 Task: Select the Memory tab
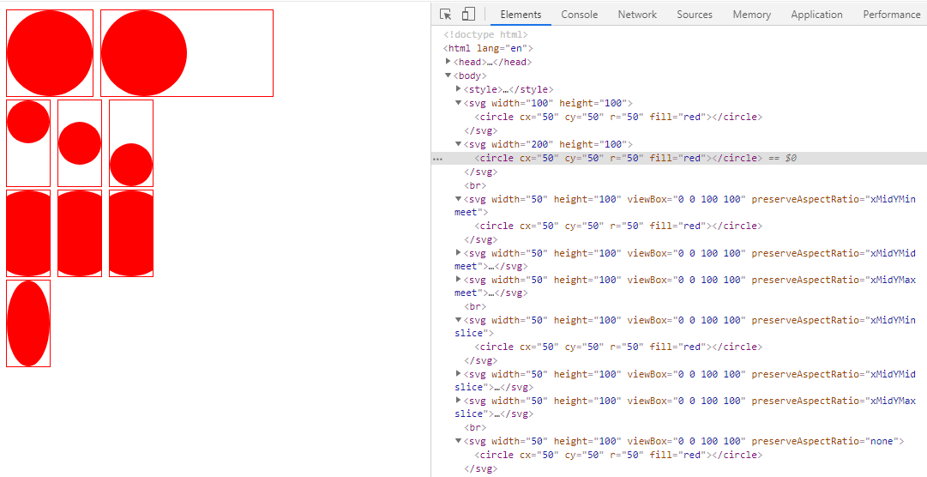tap(751, 15)
